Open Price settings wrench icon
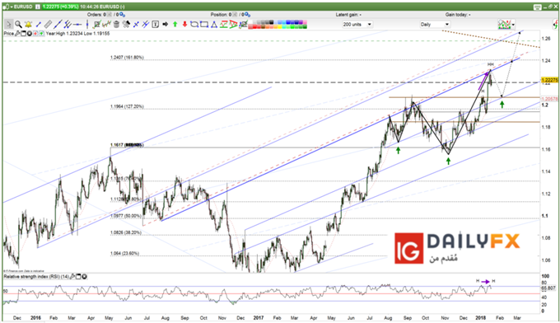Image resolution: width=560 pixels, height=323 pixels. 17,34
